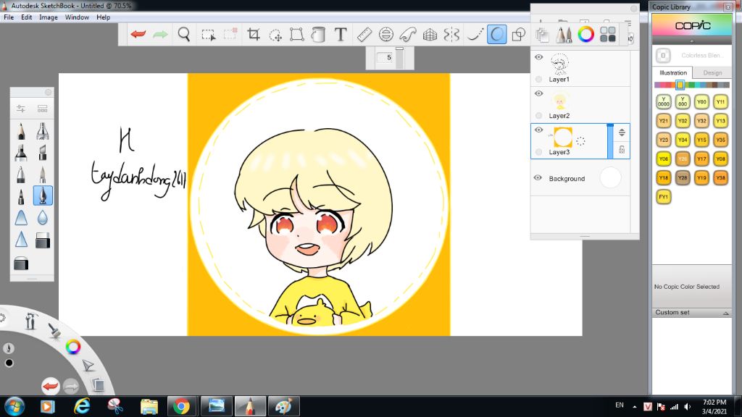Toggle the round lock circle on Layer3
742x417 pixels.
[538, 152]
